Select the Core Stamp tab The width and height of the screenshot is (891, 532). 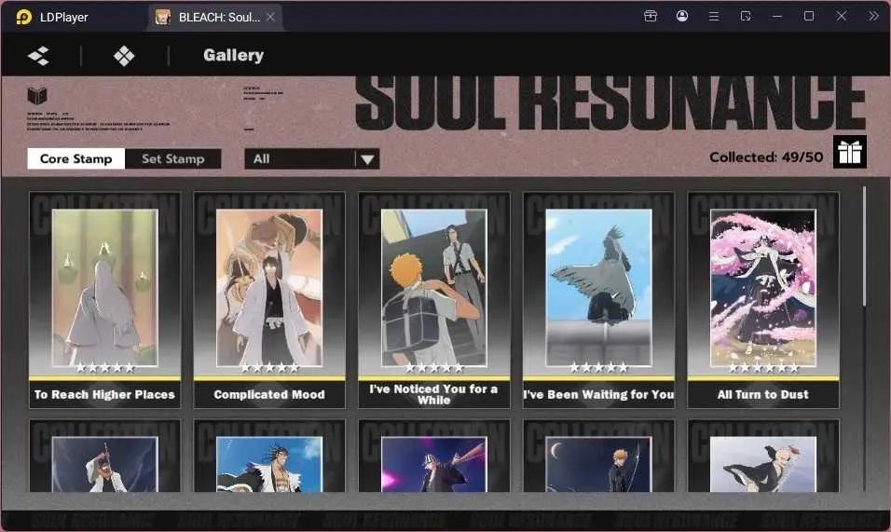[x=76, y=159]
